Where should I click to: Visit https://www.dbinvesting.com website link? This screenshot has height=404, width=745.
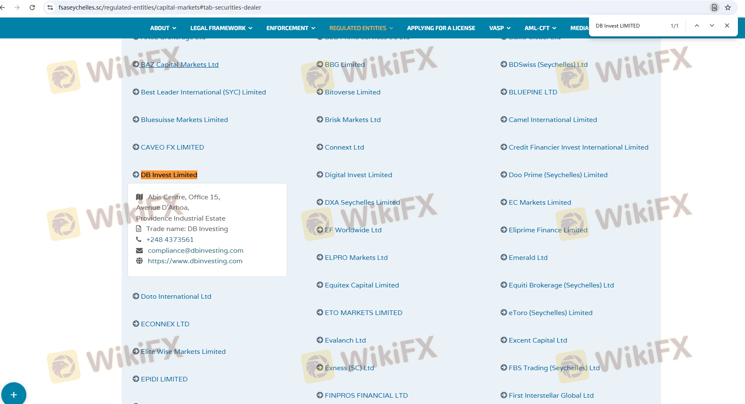click(195, 261)
